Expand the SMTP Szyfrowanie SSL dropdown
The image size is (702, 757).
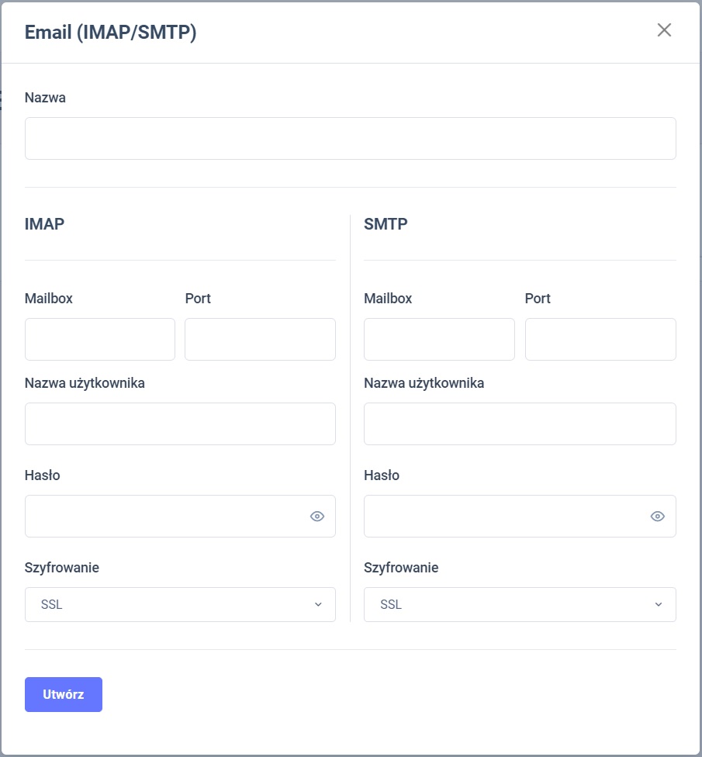(x=520, y=605)
